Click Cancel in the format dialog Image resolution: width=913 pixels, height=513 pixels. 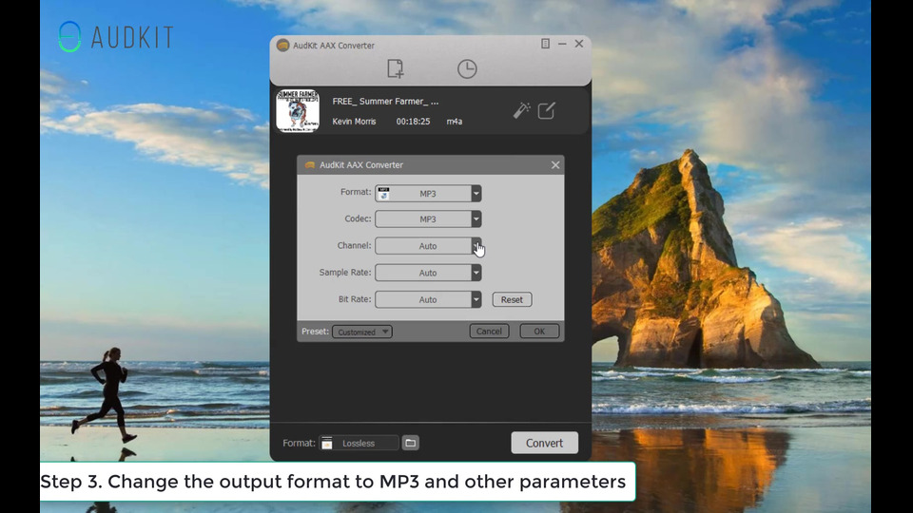(x=489, y=331)
